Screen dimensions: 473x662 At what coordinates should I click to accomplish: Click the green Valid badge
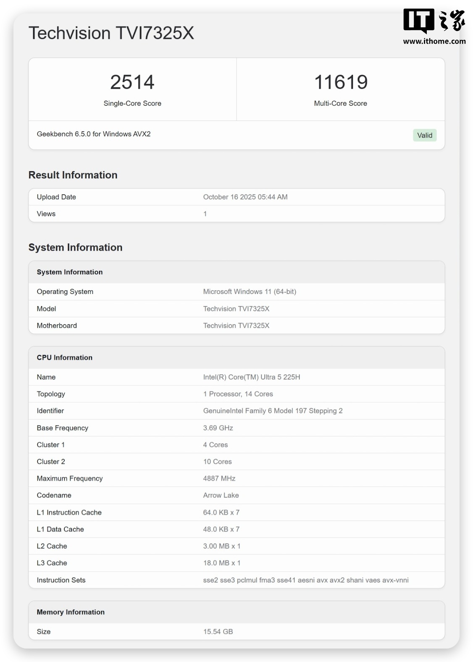point(424,135)
